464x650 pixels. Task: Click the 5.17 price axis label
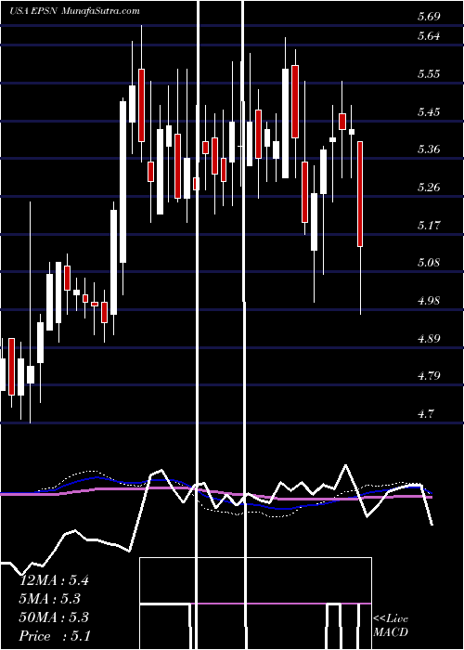(429, 226)
